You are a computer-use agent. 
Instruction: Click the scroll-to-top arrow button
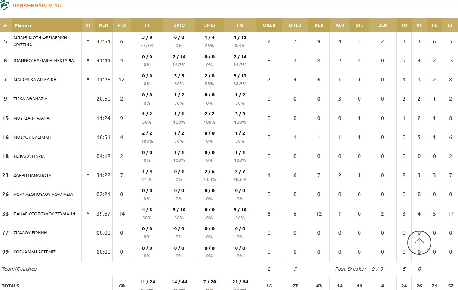419,243
